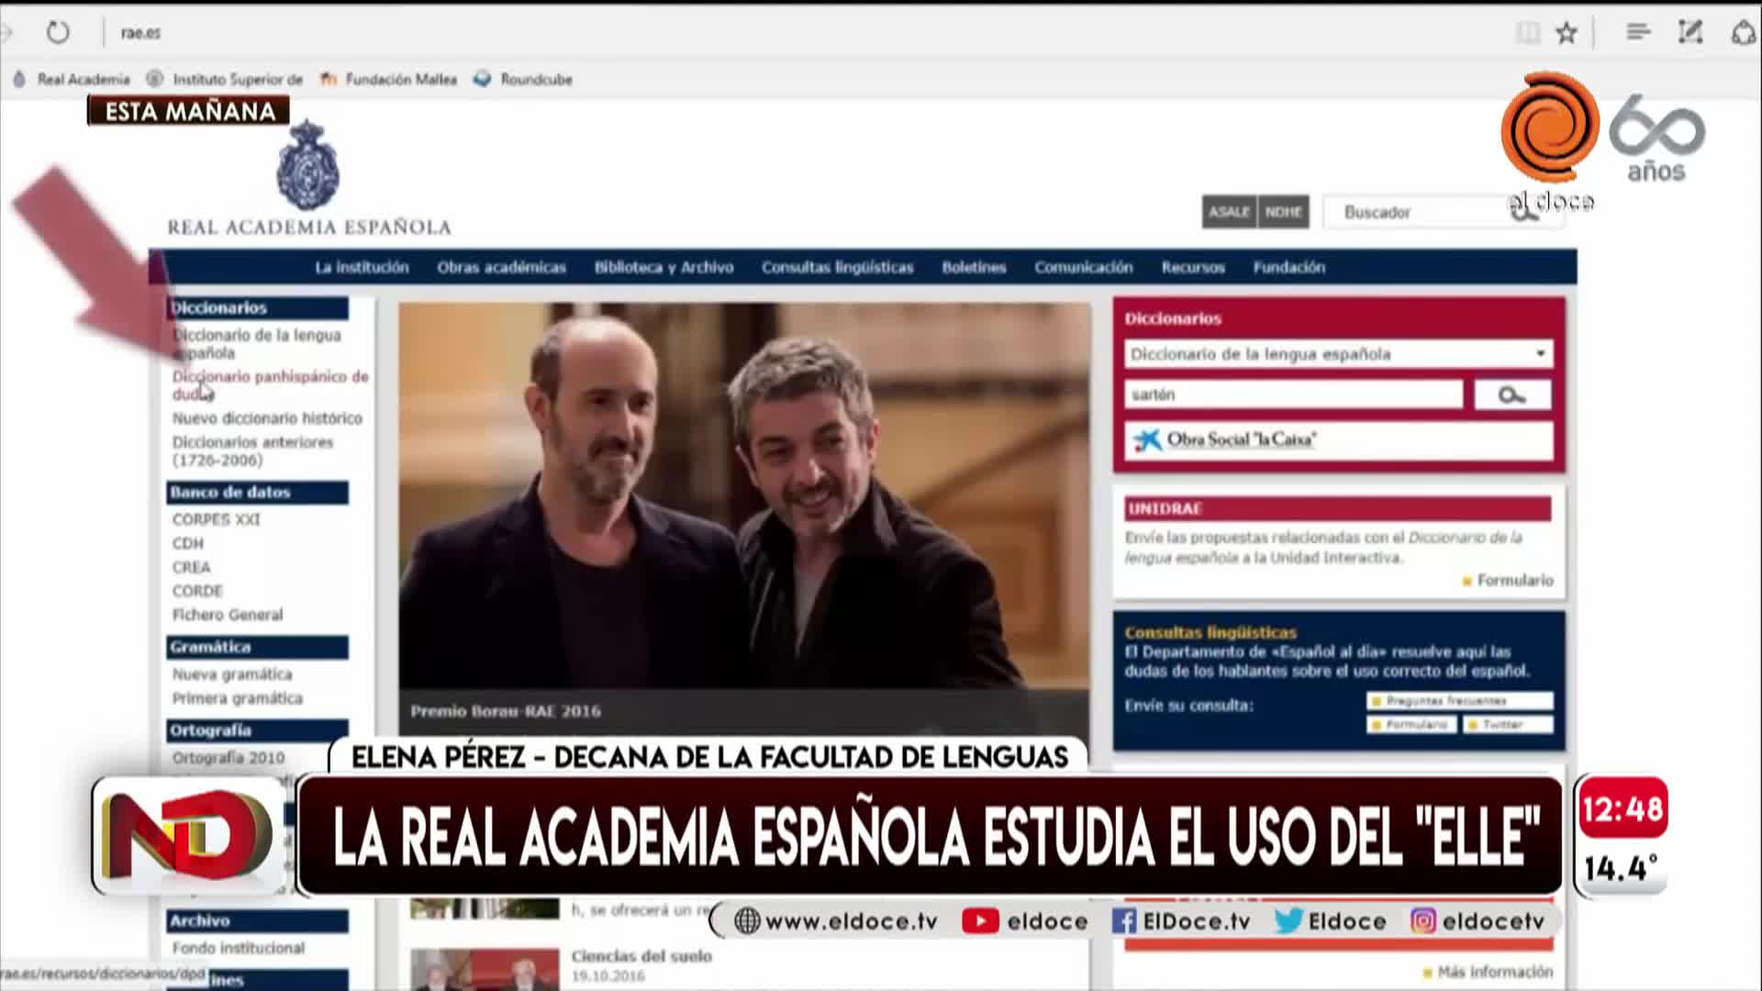
Task: Open Diccionarios anteriores (1726-2006) link
Action: coord(252,451)
